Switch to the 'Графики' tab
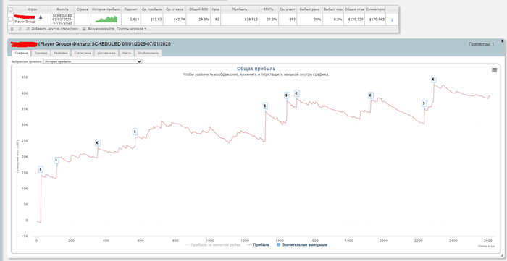The width and height of the screenshot is (507, 261). [x=21, y=53]
